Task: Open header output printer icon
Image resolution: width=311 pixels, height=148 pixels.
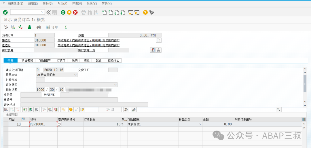Action: tap(39, 27)
